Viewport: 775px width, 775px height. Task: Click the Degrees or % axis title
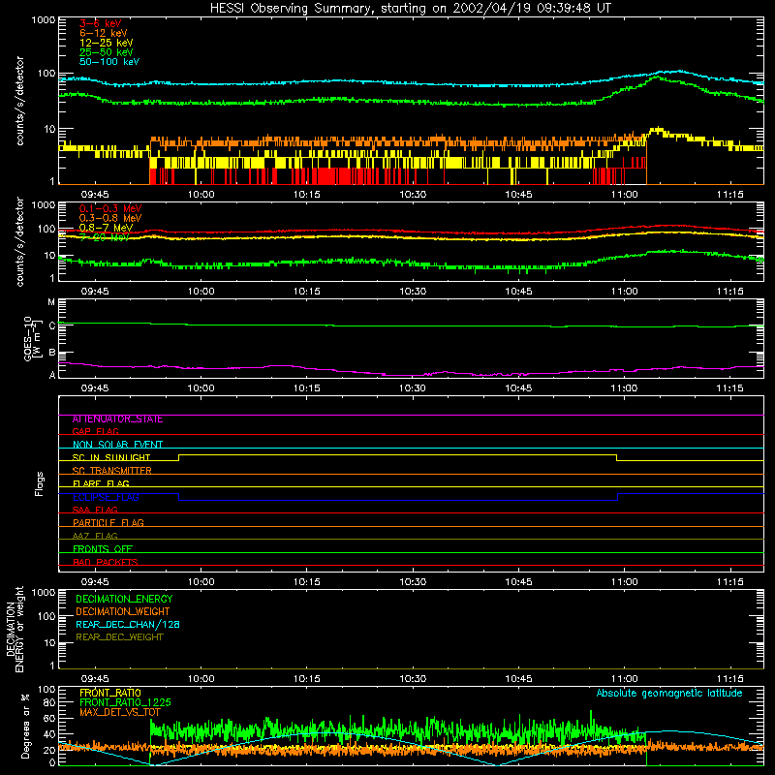(x=25, y=726)
